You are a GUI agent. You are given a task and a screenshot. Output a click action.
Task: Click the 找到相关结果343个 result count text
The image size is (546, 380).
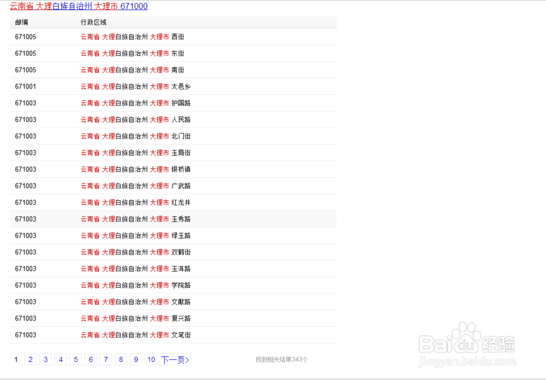tap(282, 359)
